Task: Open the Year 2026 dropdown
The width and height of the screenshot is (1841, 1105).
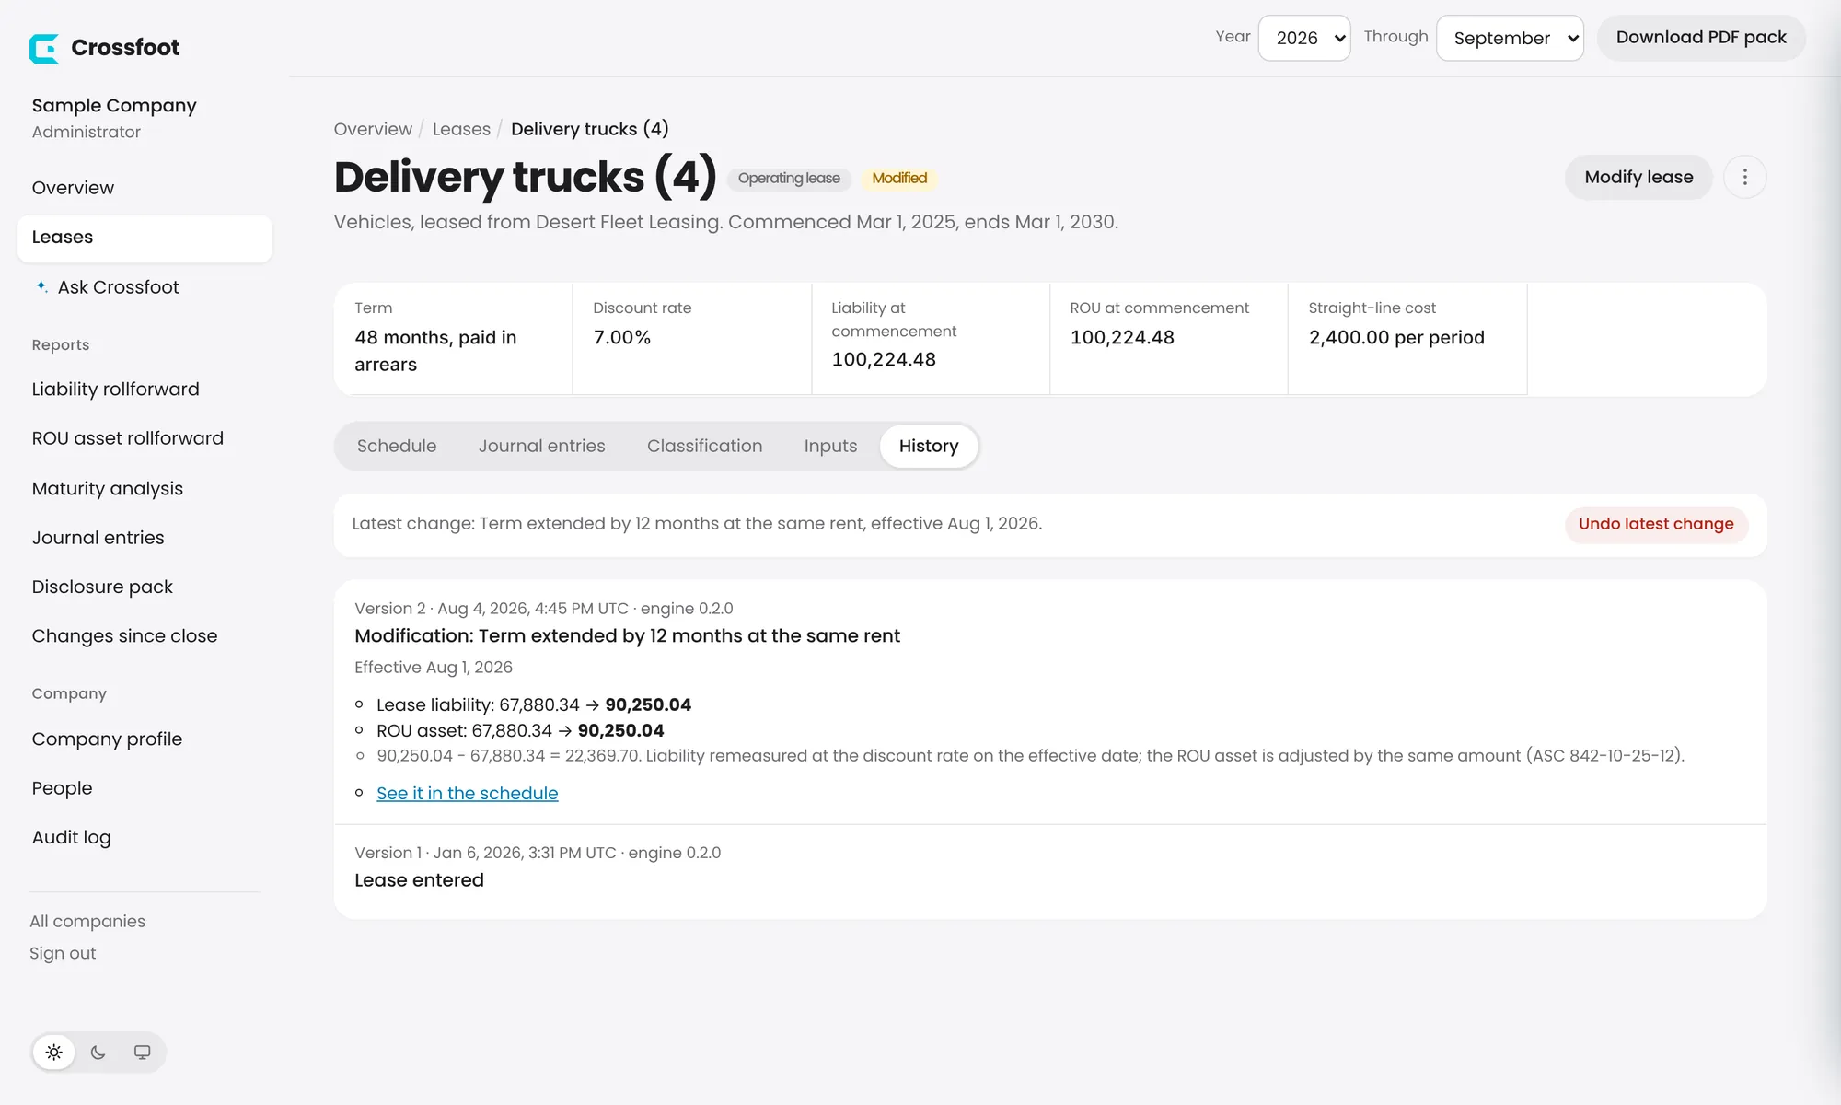Action: coord(1304,38)
